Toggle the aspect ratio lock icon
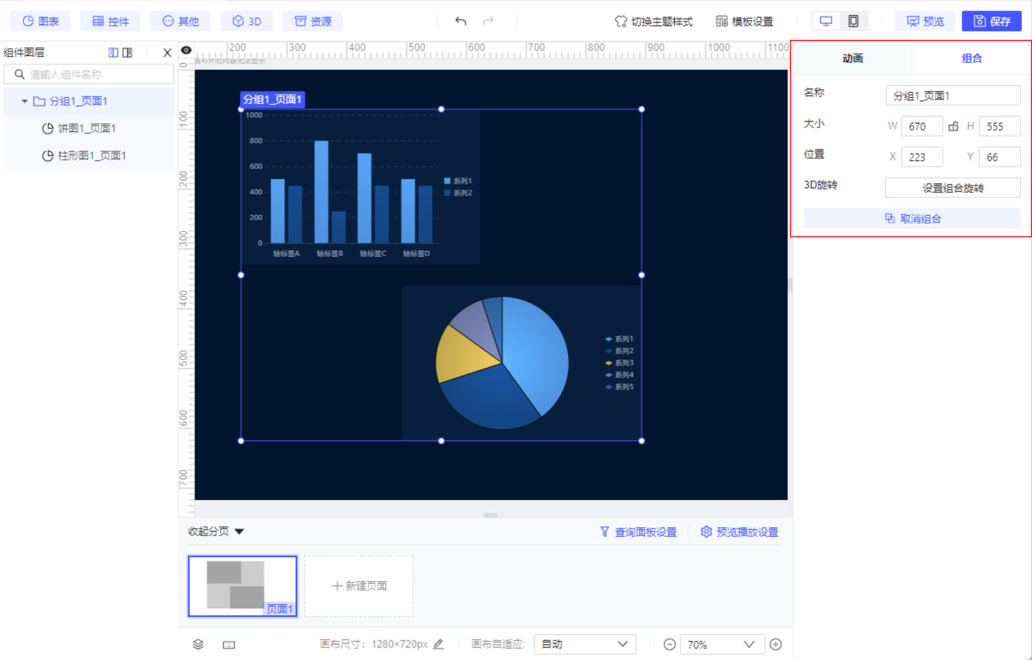1032x660 pixels. point(953,126)
